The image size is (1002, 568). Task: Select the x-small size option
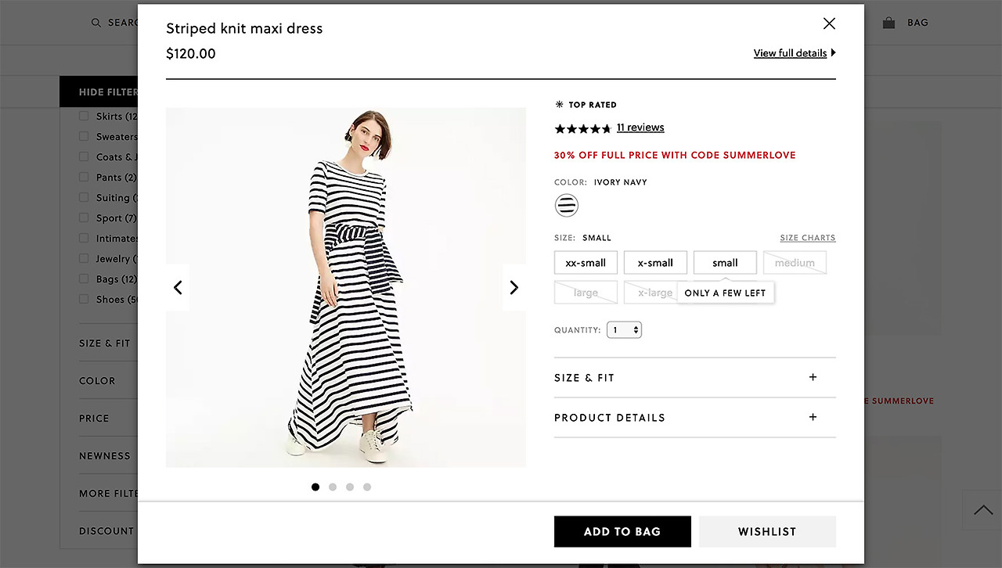click(655, 263)
